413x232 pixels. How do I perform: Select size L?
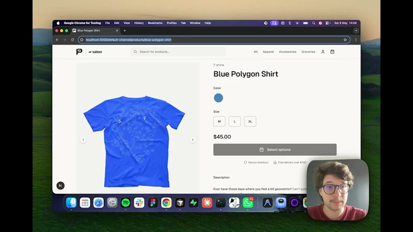point(234,122)
